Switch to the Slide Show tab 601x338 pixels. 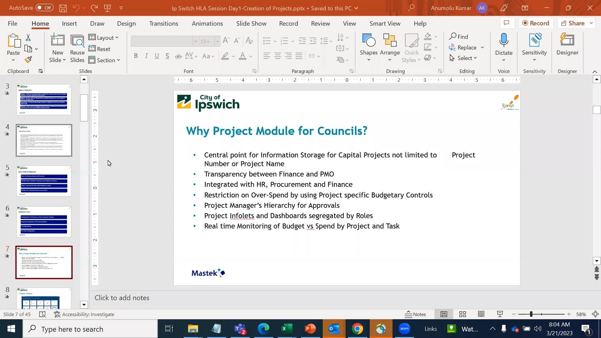tap(251, 23)
